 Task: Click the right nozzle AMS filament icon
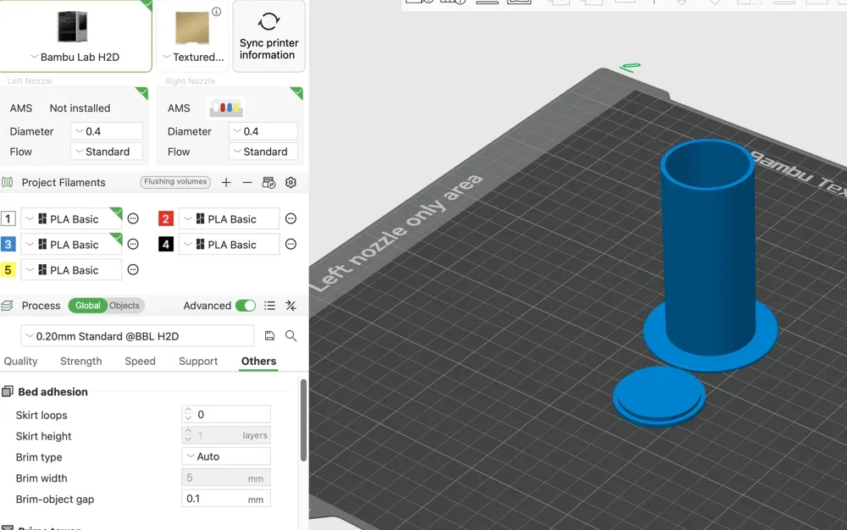226,108
